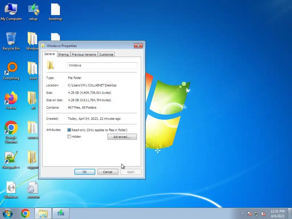292x219 pixels.
Task: Launch the setup installer desktop icon
Action: 33,12
